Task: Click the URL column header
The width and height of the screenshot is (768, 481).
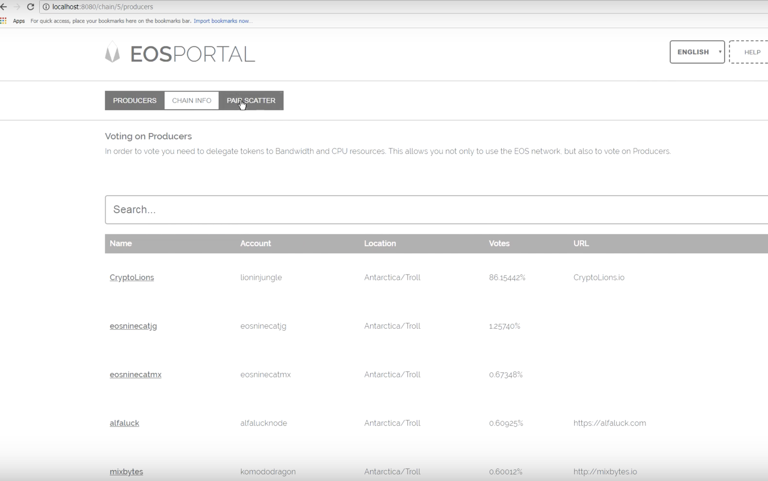Action: tap(581, 243)
